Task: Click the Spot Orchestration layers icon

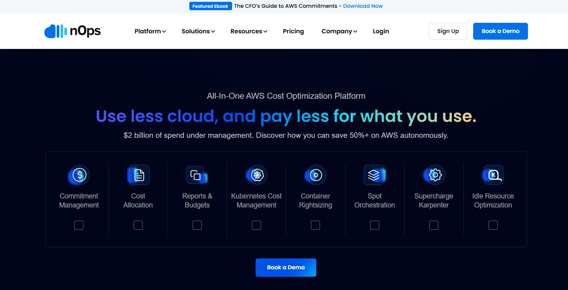Action: pos(374,175)
